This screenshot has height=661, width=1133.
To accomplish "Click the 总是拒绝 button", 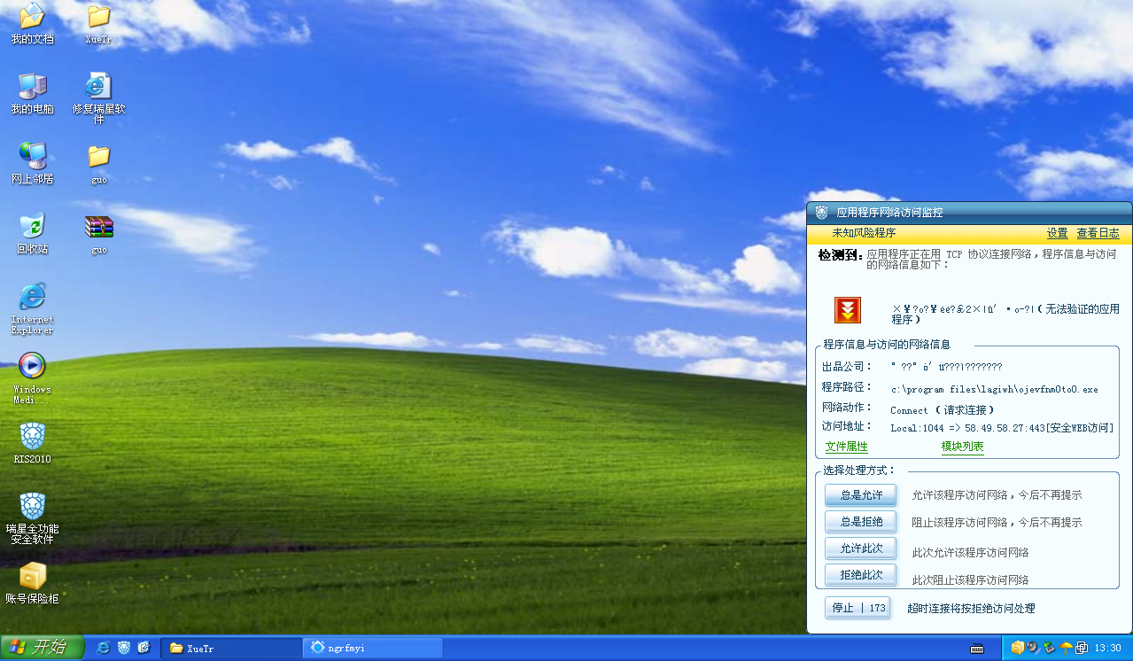I will coord(861,522).
